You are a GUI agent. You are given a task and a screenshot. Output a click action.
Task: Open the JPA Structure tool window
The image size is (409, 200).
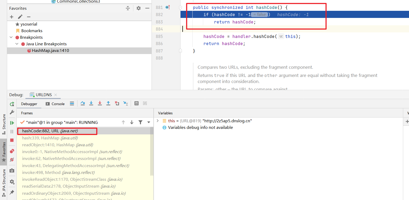(4, 183)
